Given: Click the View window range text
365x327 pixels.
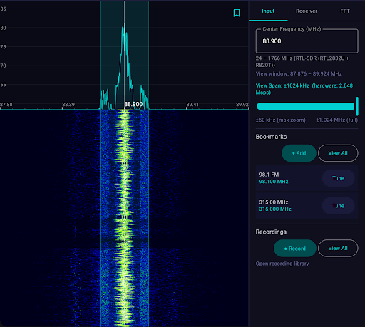Looking at the screenshot, I should (x=299, y=73).
